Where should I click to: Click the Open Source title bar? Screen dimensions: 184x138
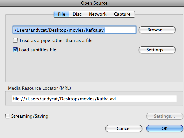[x=92, y=3]
